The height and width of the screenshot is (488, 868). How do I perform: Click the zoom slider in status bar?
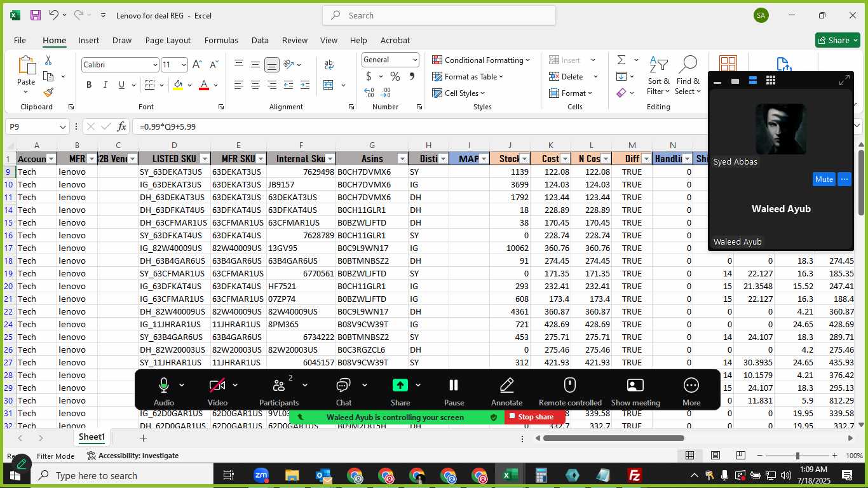click(x=797, y=456)
